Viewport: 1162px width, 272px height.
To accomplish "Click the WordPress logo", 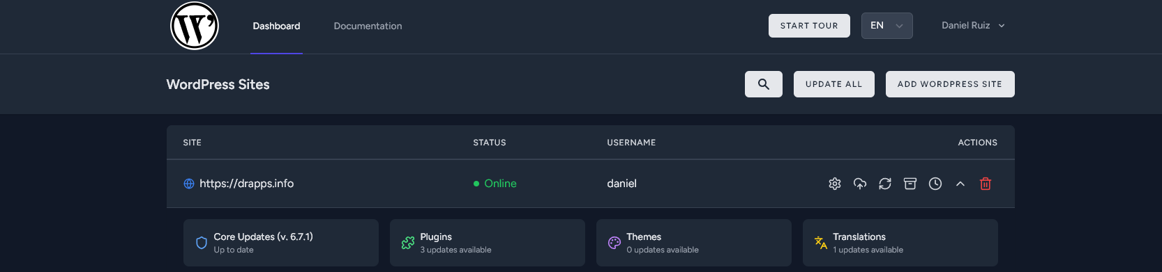I will (x=195, y=26).
